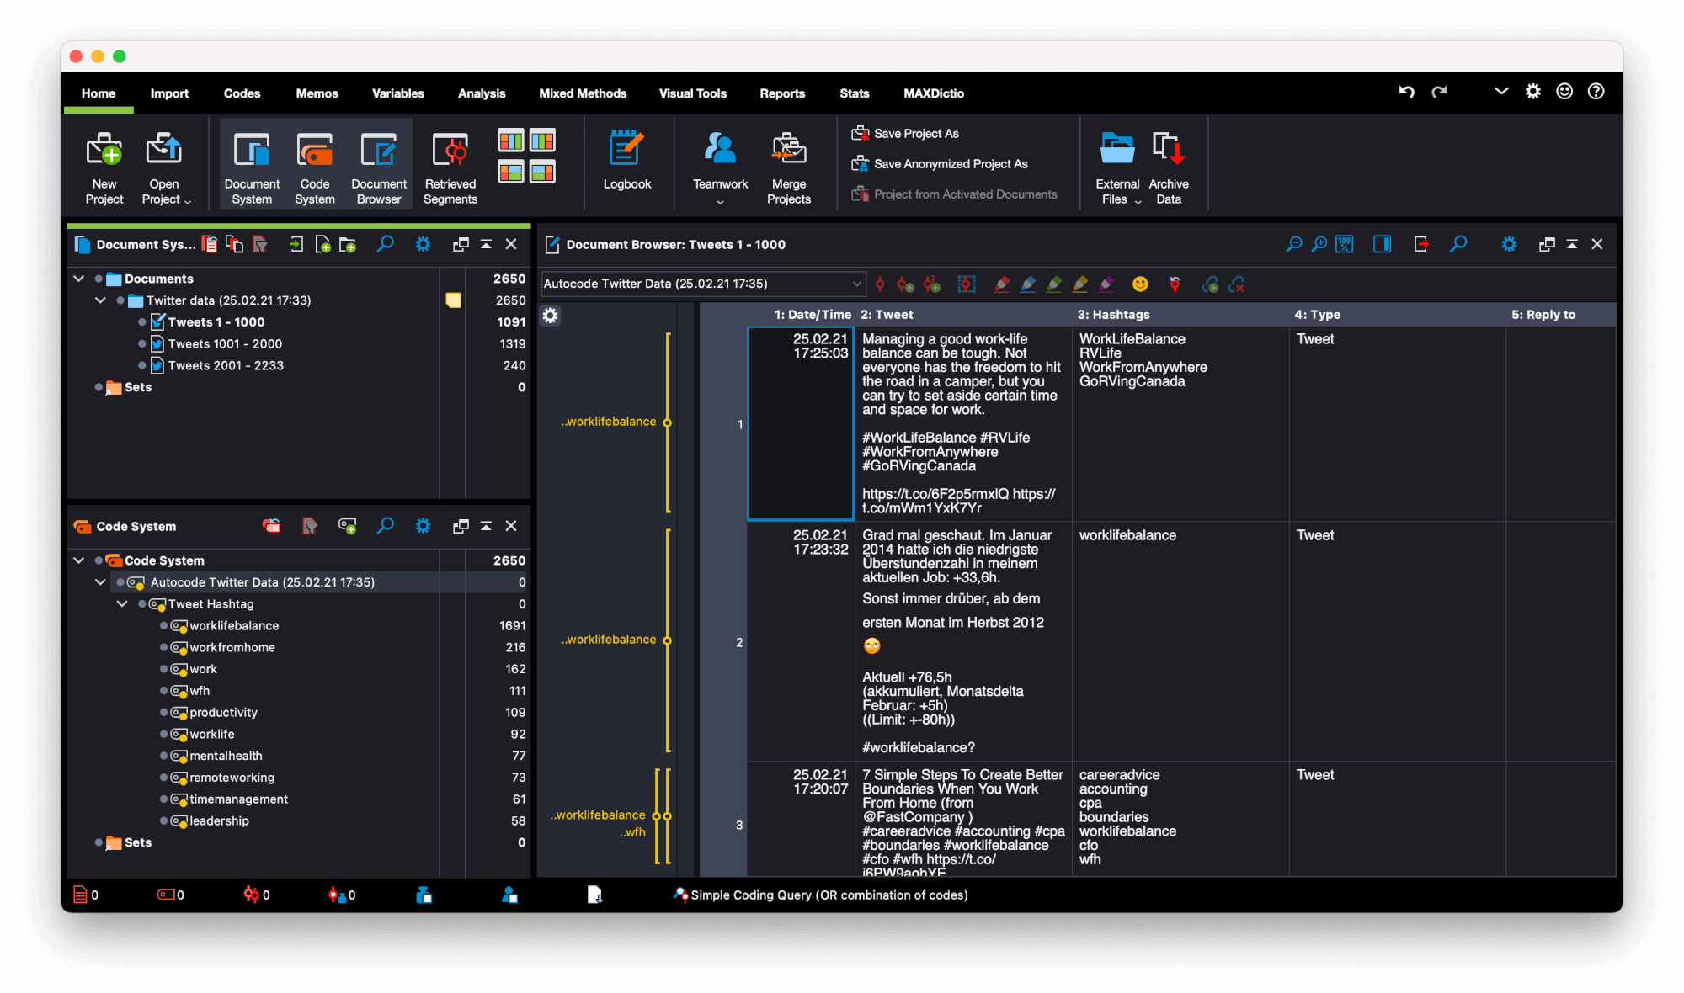Click Save Anonymized Project As
Image resolution: width=1684 pixels, height=993 pixels.
pyautogui.click(x=940, y=163)
